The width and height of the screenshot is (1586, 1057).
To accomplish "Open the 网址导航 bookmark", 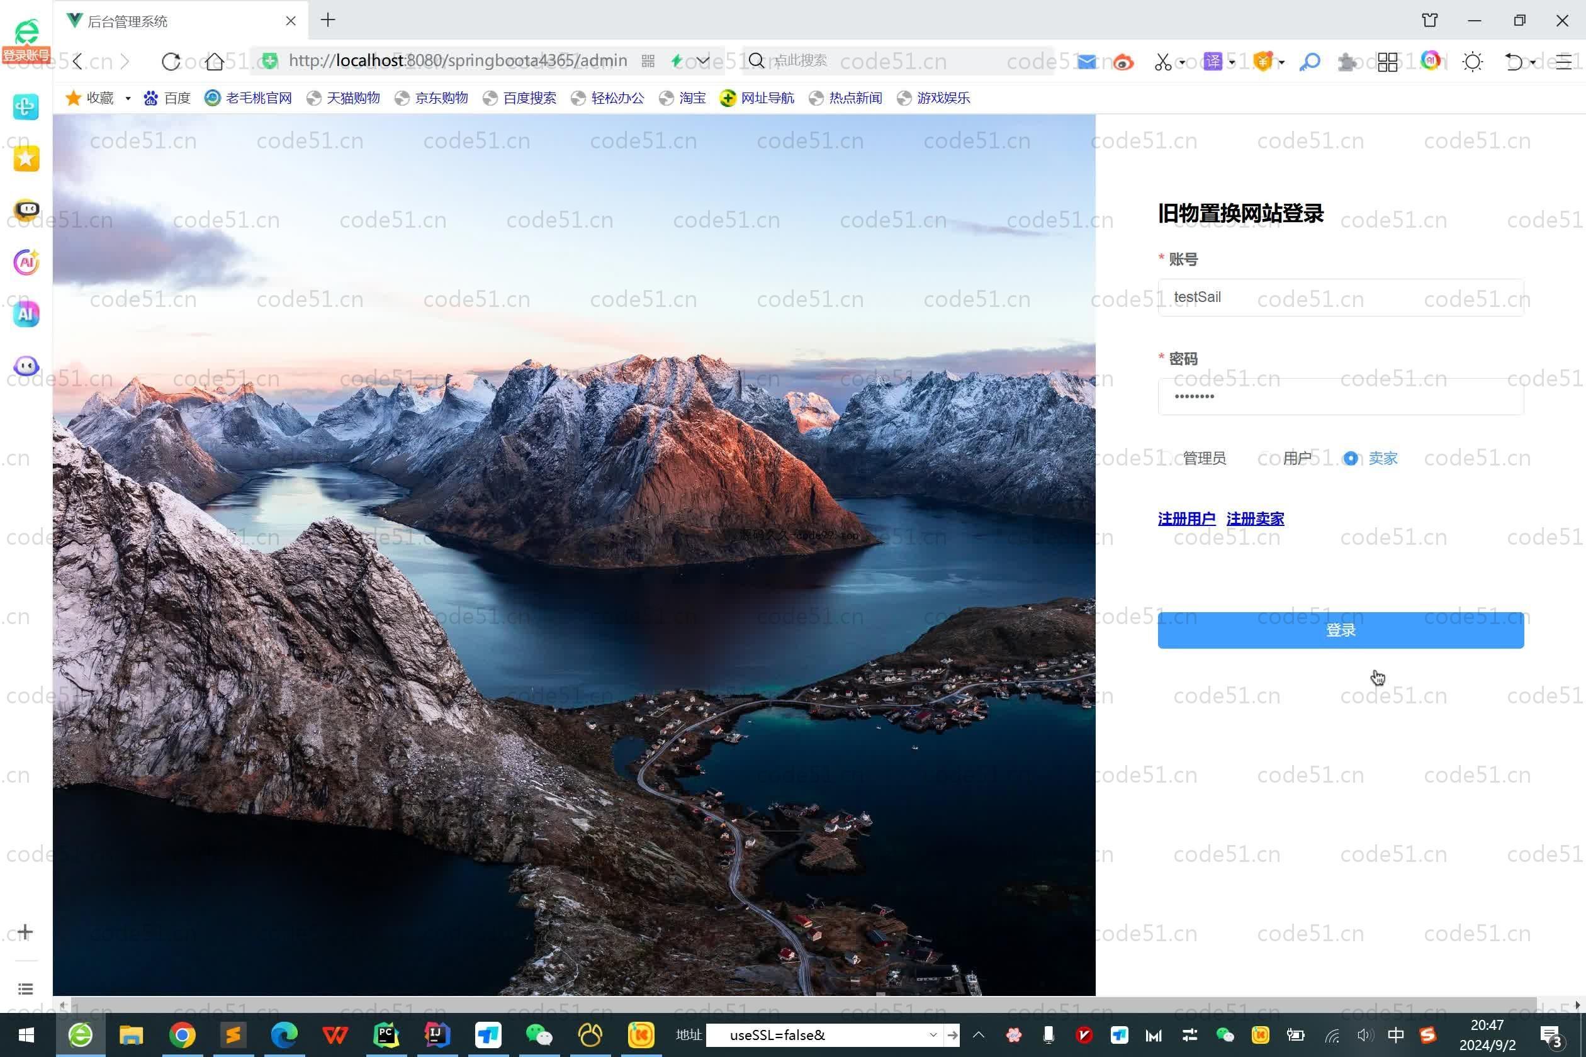I will pyautogui.click(x=757, y=98).
